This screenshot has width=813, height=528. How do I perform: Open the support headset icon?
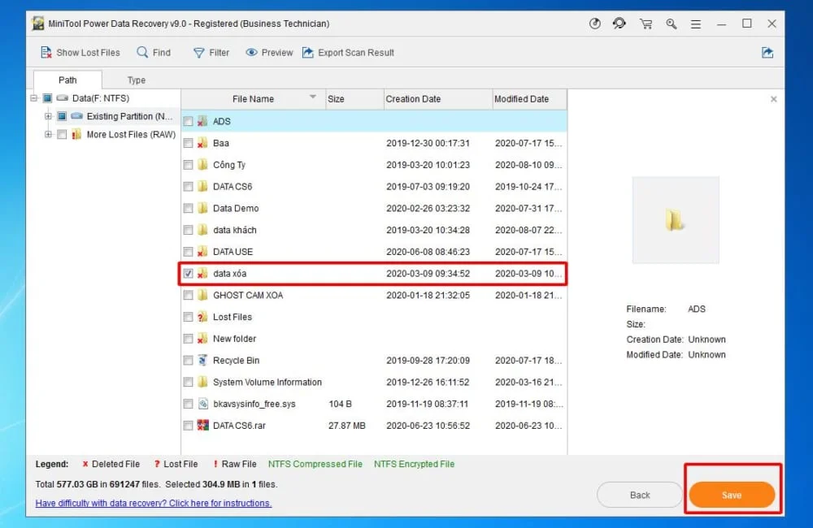point(619,24)
